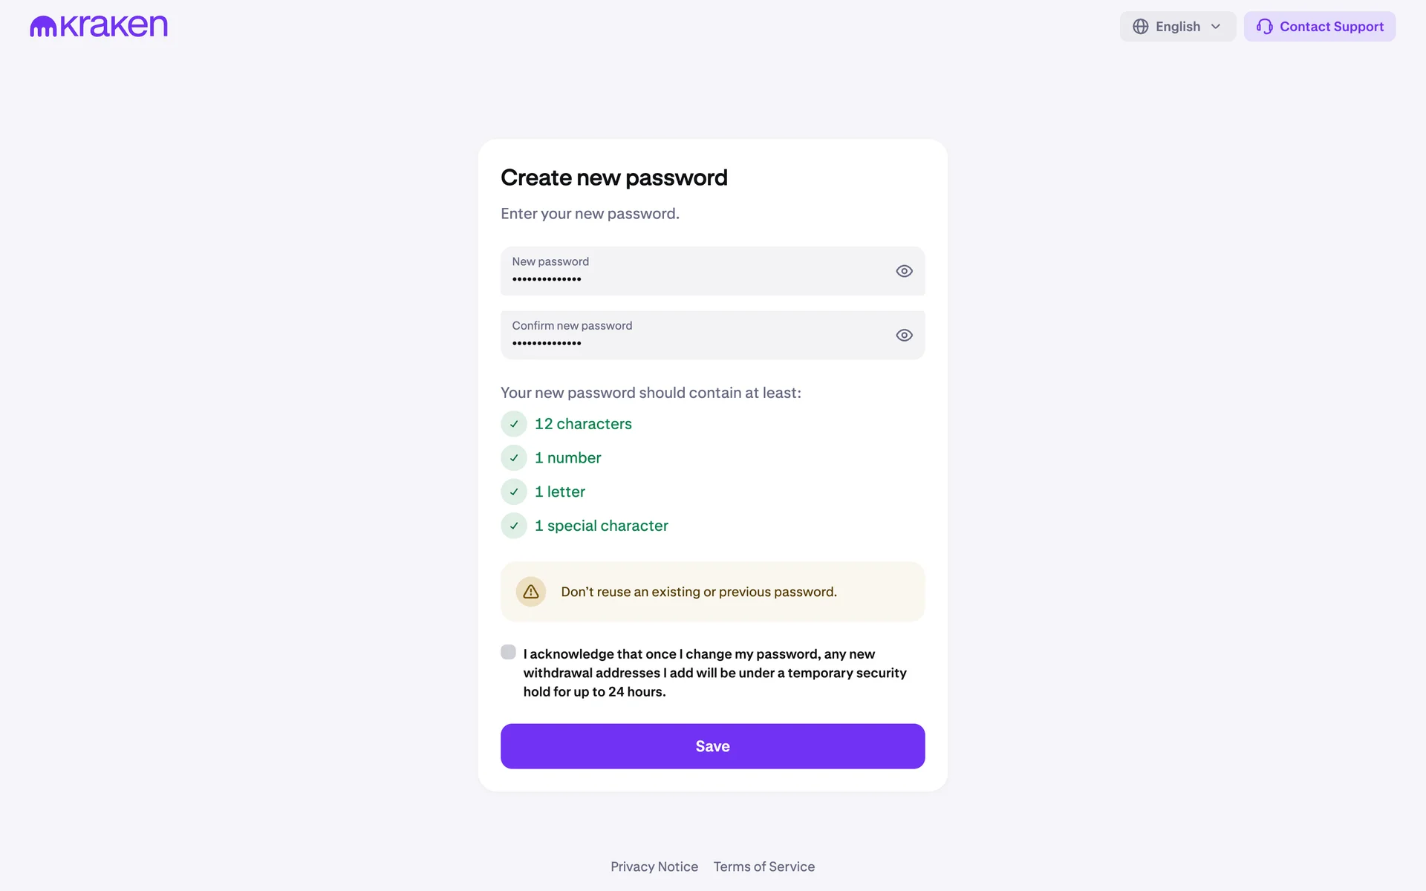
Task: Click the warning triangle icon
Action: (530, 592)
